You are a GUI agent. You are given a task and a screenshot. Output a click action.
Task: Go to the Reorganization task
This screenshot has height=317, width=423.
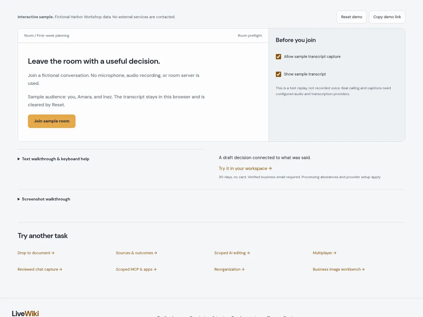click(x=229, y=269)
